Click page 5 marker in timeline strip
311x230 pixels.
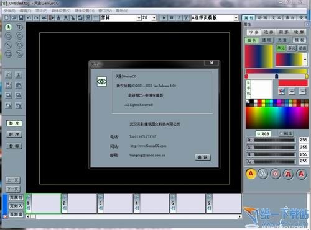tap(172, 203)
